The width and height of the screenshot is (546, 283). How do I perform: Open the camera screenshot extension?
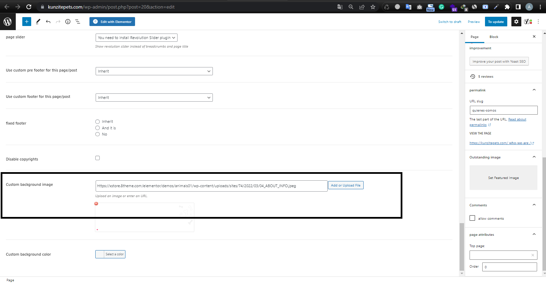coord(420,7)
